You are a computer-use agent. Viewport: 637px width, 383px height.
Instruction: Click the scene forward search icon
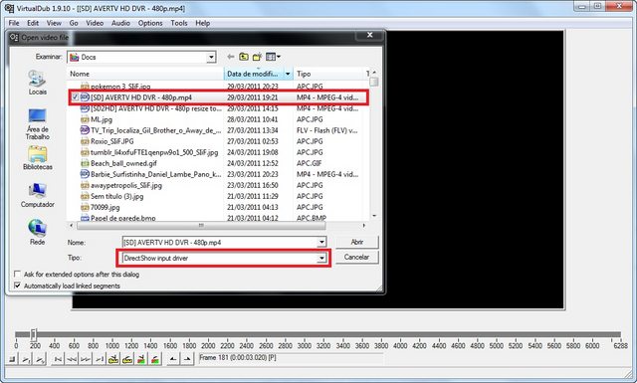click(155, 359)
